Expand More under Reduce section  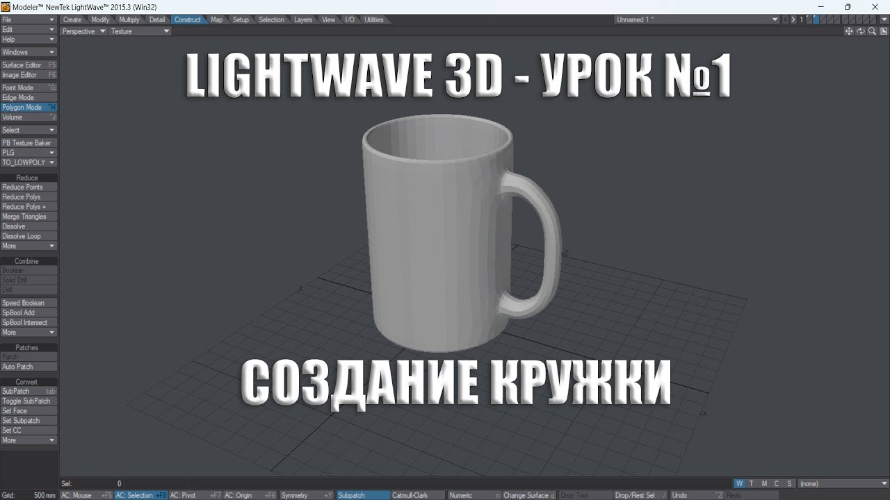pyautogui.click(x=29, y=246)
